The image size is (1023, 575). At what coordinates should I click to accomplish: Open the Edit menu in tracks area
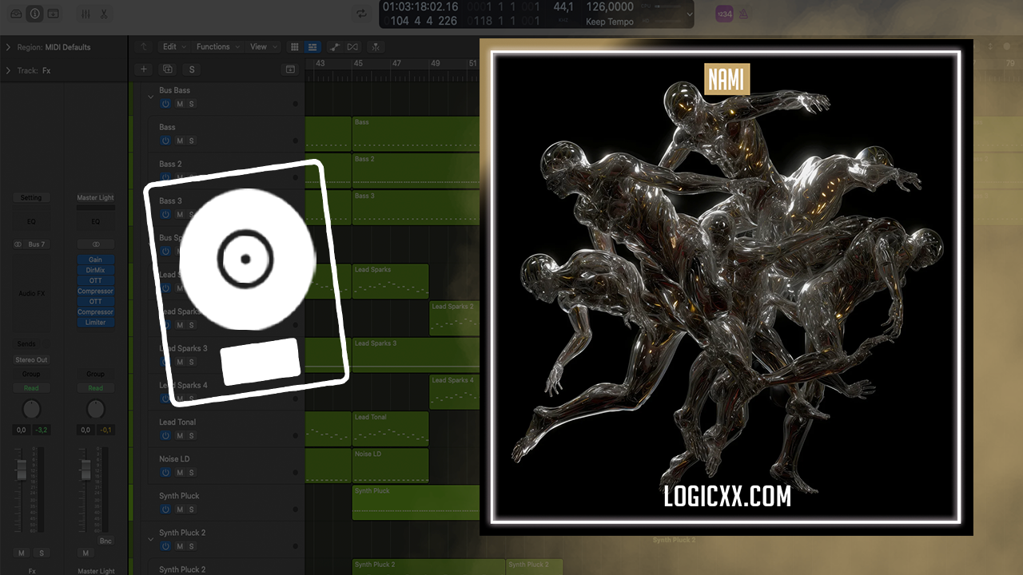[x=173, y=47]
